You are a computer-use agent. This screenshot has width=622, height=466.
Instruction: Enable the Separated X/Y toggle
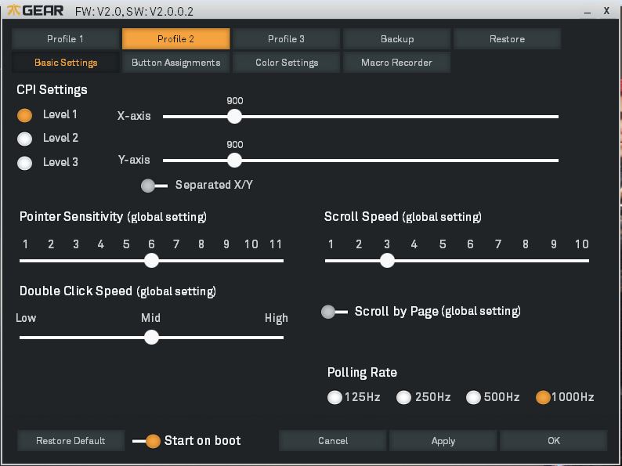[x=154, y=186]
